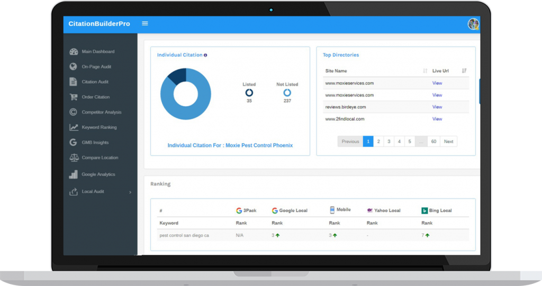Click the Not Listed ring icon
The height and width of the screenshot is (286, 542).
(287, 93)
